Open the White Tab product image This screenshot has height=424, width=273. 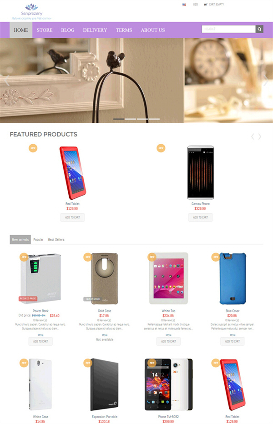(168, 278)
